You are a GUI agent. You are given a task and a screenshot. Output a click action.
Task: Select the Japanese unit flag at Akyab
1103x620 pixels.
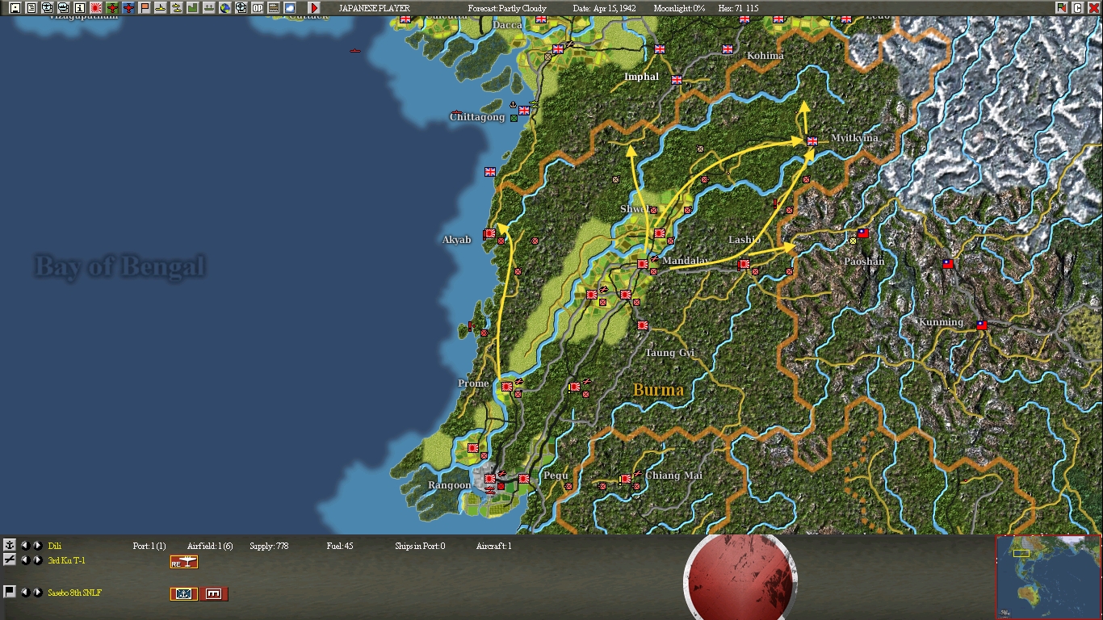point(489,234)
